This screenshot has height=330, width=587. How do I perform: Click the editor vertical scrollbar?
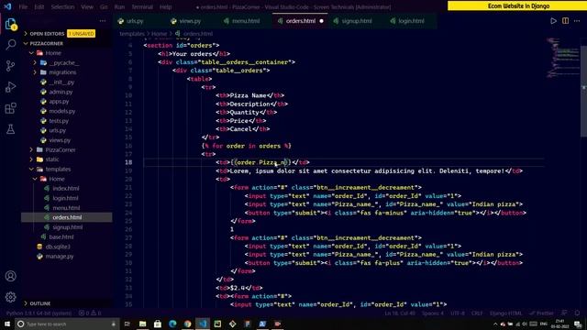(x=583, y=87)
